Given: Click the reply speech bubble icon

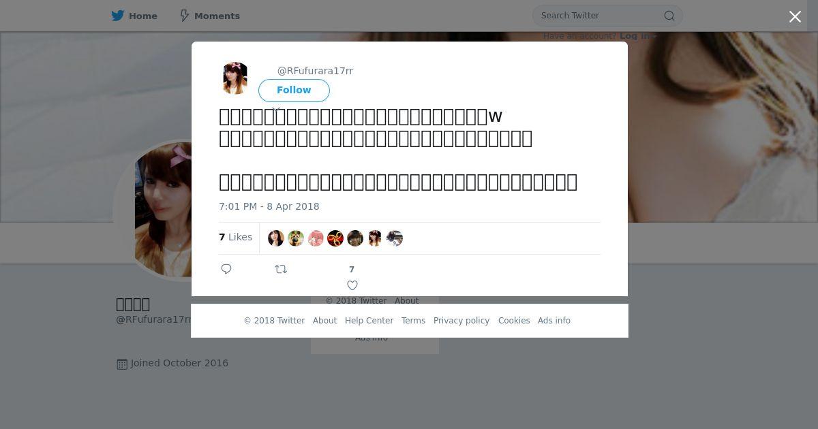Looking at the screenshot, I should [x=226, y=269].
